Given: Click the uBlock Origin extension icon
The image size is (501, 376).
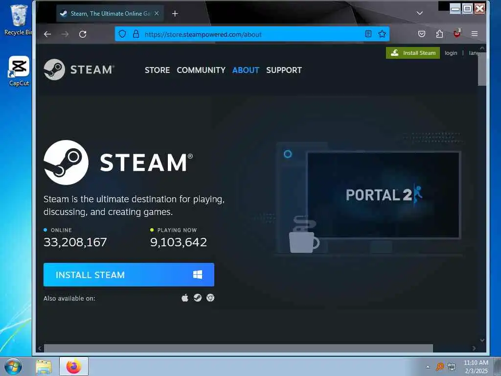Looking at the screenshot, I should click(457, 34).
